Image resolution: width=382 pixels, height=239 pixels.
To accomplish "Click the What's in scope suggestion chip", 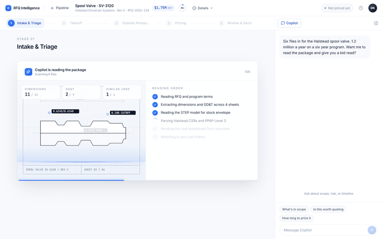I will [x=294, y=209].
